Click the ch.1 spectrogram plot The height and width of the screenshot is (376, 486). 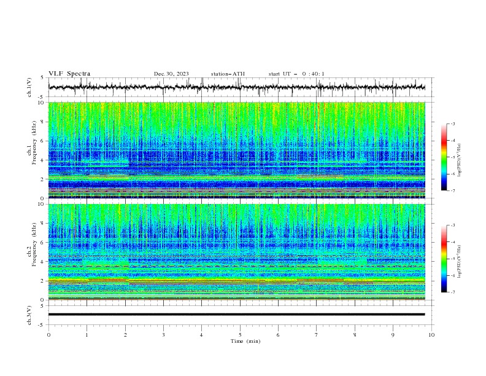tap(237, 150)
